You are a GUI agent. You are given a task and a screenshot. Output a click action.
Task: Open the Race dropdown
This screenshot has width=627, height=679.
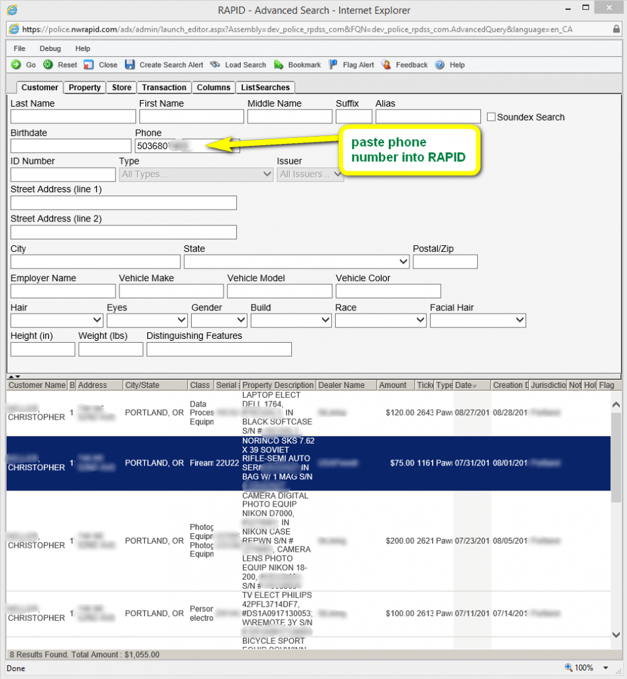[380, 320]
